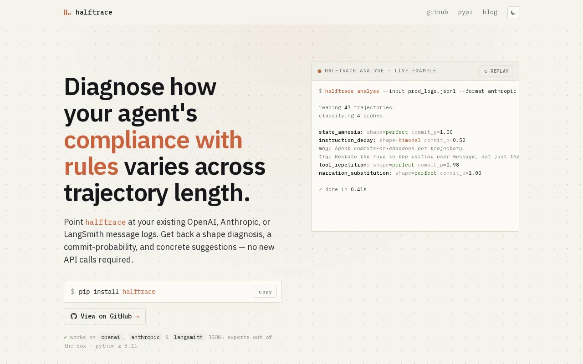Click the inline 'halftrace' code word in the description
Viewport: 583px width, 364px height.
pos(106,222)
